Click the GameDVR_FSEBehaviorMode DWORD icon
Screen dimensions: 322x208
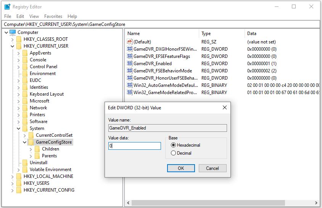[129, 71]
